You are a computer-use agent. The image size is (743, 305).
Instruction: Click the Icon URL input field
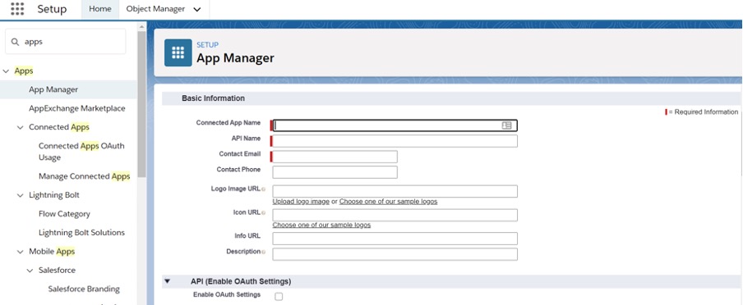point(395,215)
